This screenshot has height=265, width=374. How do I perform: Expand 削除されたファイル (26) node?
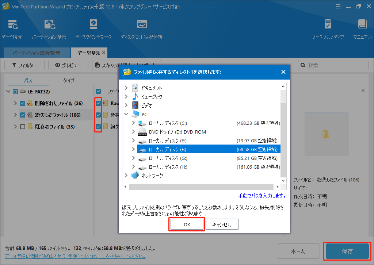[x=15, y=103]
